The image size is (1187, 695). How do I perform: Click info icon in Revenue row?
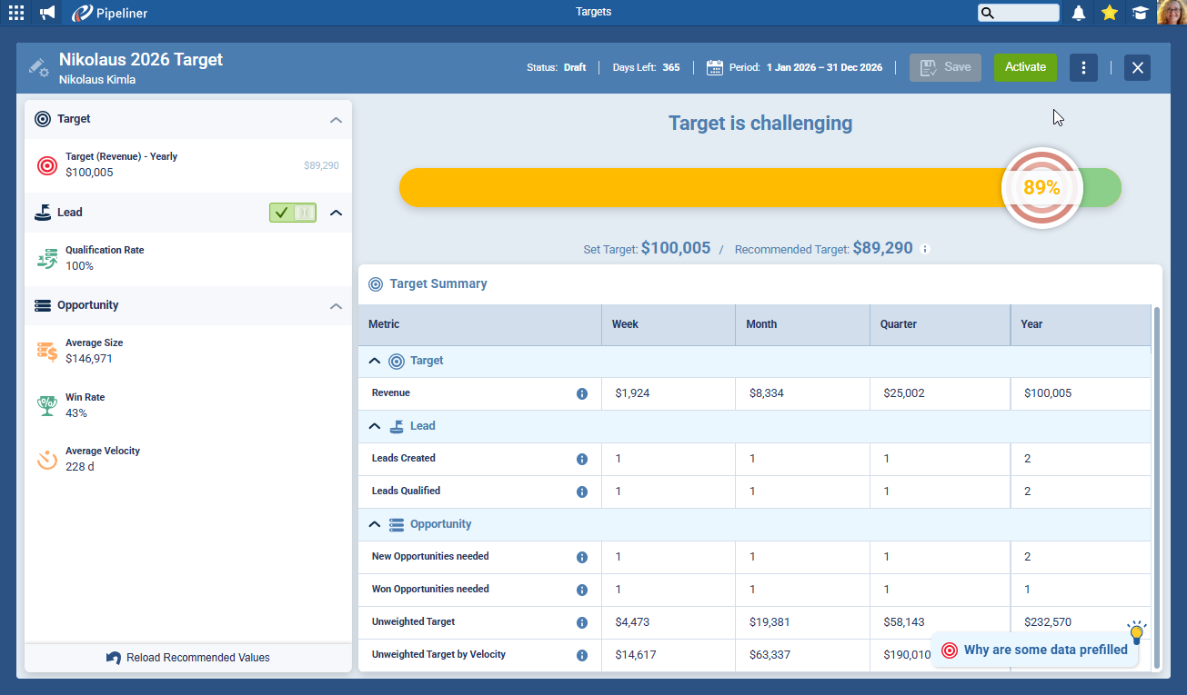pos(582,393)
